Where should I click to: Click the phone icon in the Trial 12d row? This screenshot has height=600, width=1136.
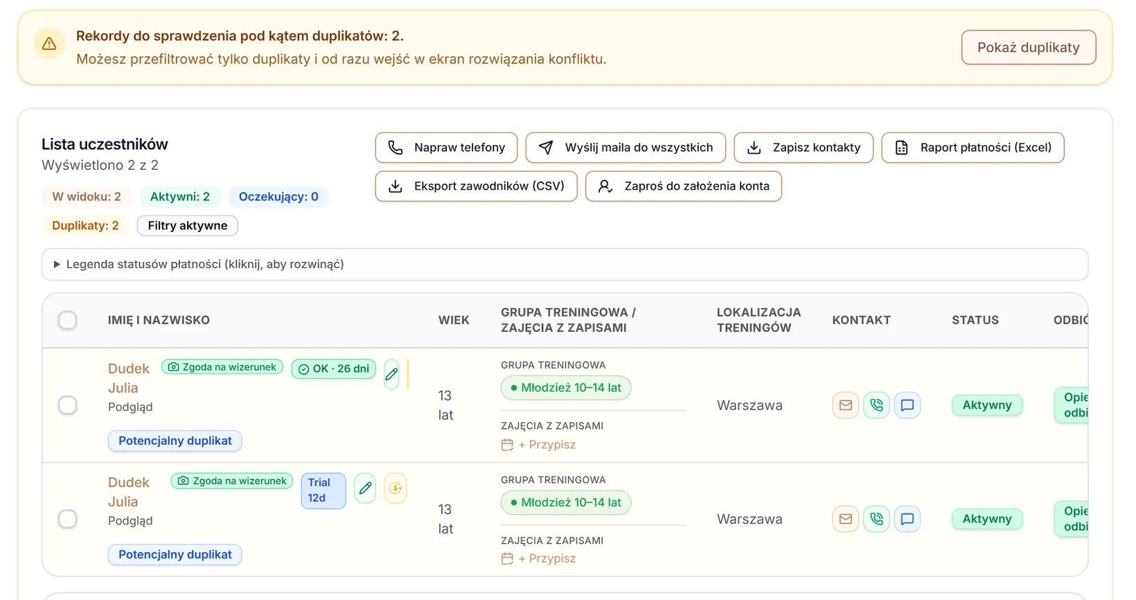click(x=876, y=519)
